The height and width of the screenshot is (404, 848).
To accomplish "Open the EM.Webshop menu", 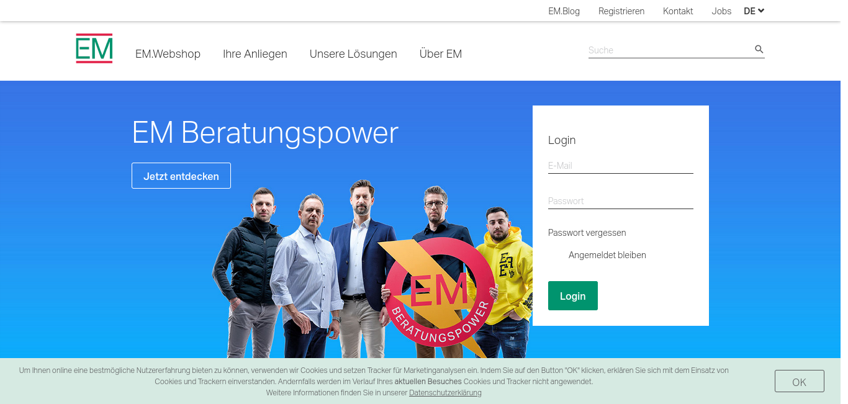I will pos(168,54).
